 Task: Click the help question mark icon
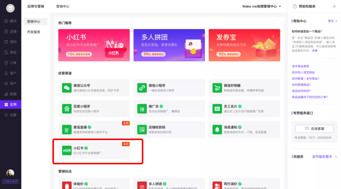point(295,6)
